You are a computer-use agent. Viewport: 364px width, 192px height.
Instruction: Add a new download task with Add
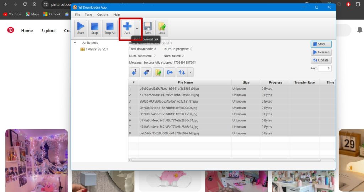tap(127, 28)
